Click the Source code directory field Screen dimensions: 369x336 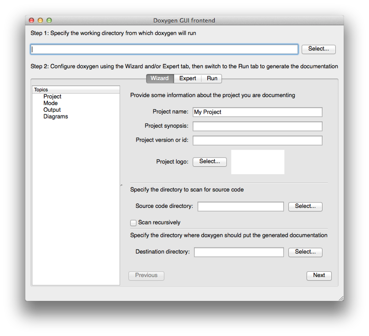pos(241,206)
